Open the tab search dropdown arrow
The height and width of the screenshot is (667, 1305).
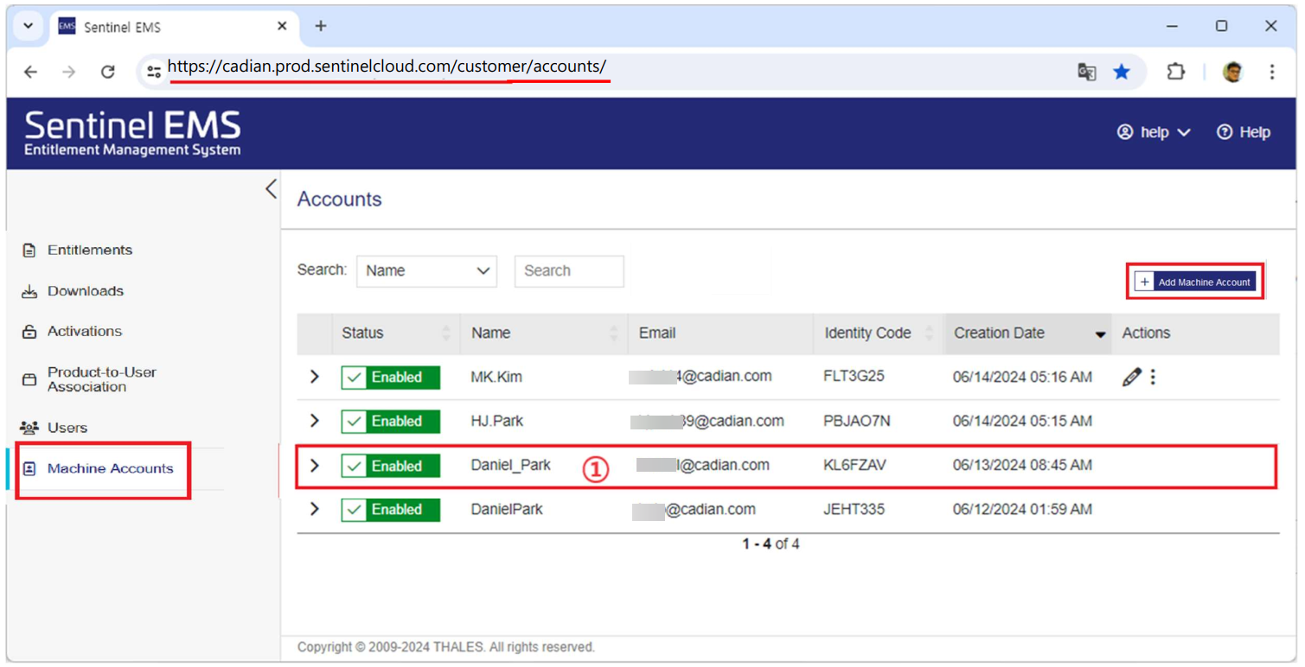click(x=29, y=26)
